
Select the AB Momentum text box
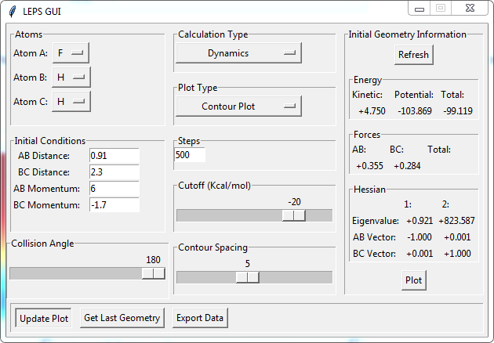click(114, 189)
